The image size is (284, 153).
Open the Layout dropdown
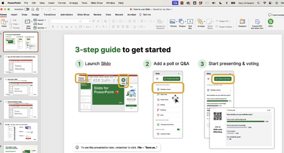pos(40,20)
